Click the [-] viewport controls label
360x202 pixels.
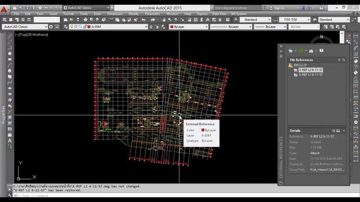click(17, 35)
